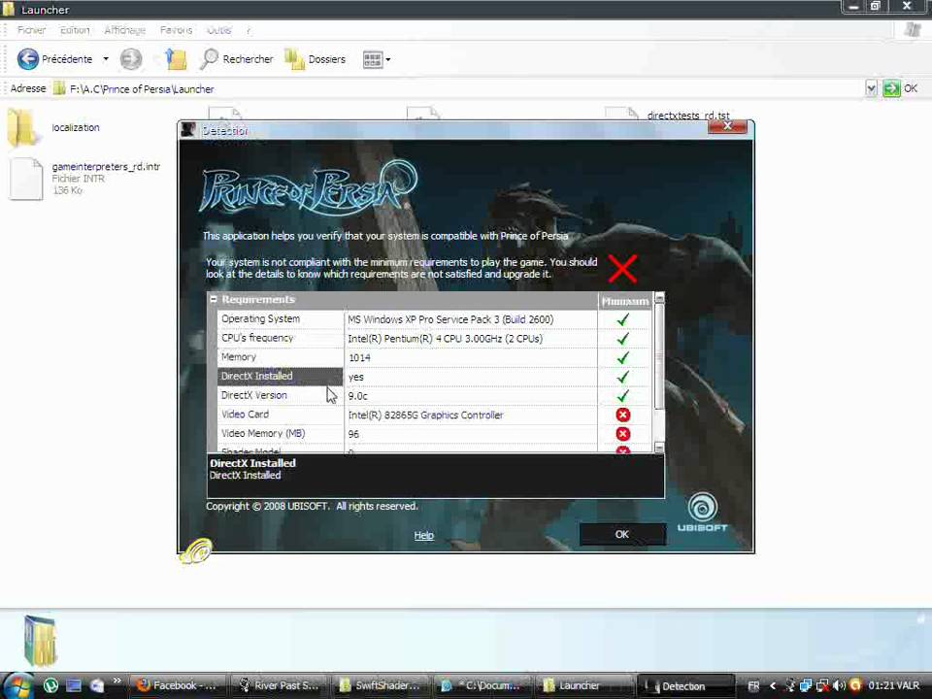The height and width of the screenshot is (699, 932).
Task: Switch to C:\Docum... taskbar button
Action: 482,685
